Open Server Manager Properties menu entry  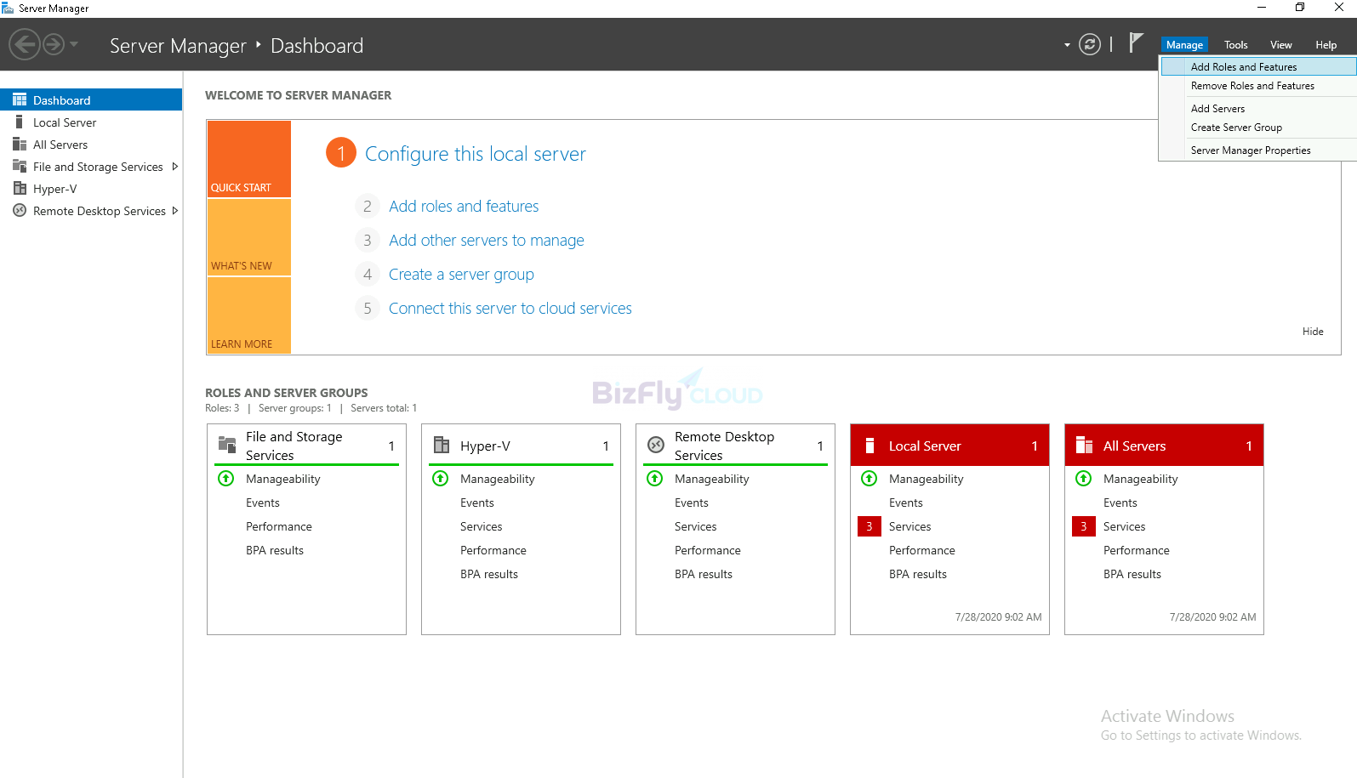(x=1258, y=150)
